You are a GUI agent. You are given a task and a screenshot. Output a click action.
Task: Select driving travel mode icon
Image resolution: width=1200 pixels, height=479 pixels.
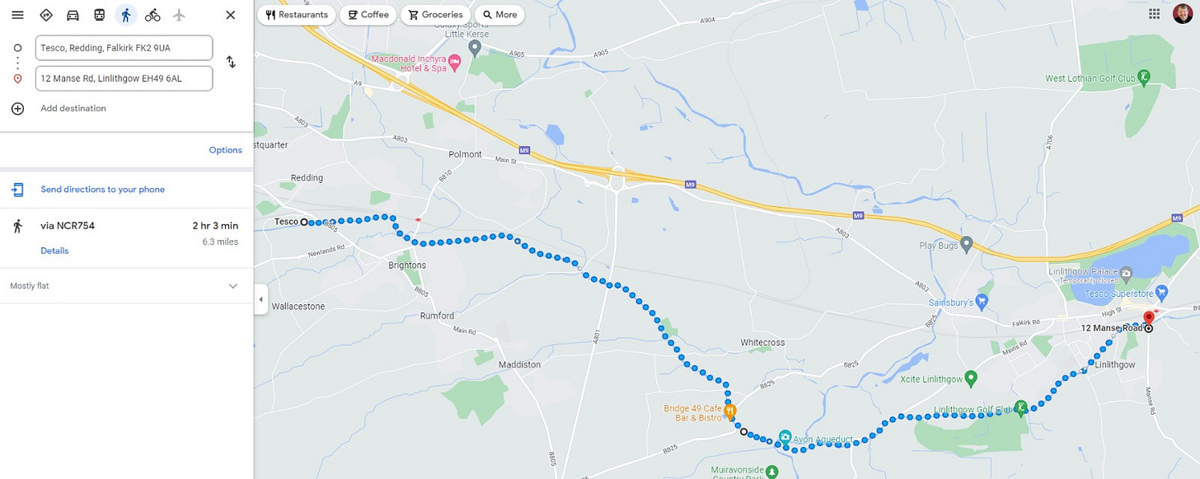(73, 15)
